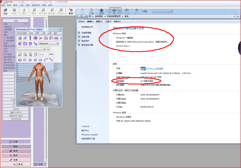Open 高级系统设置 link in System sidebar
This screenshot has width=241, height=168.
87,45
